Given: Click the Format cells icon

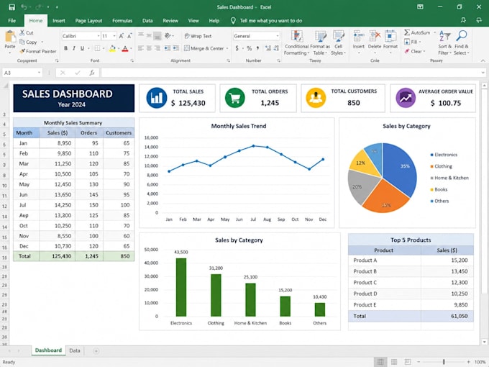Looking at the screenshot, I should [390, 36].
